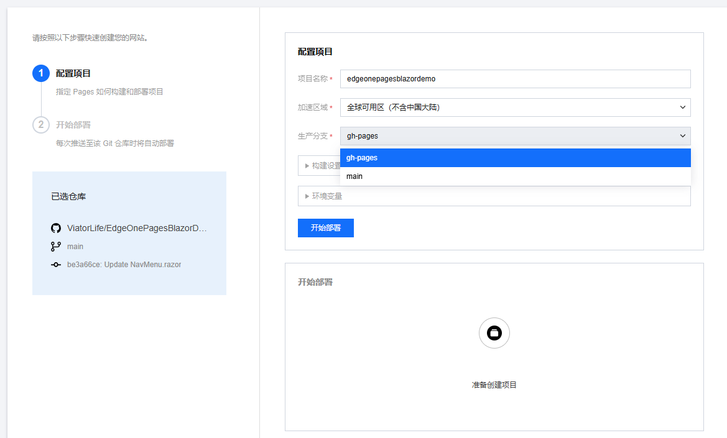This screenshot has height=438, width=727.
Task: Click the GitHub icon beside the repository name
Action: click(55, 227)
